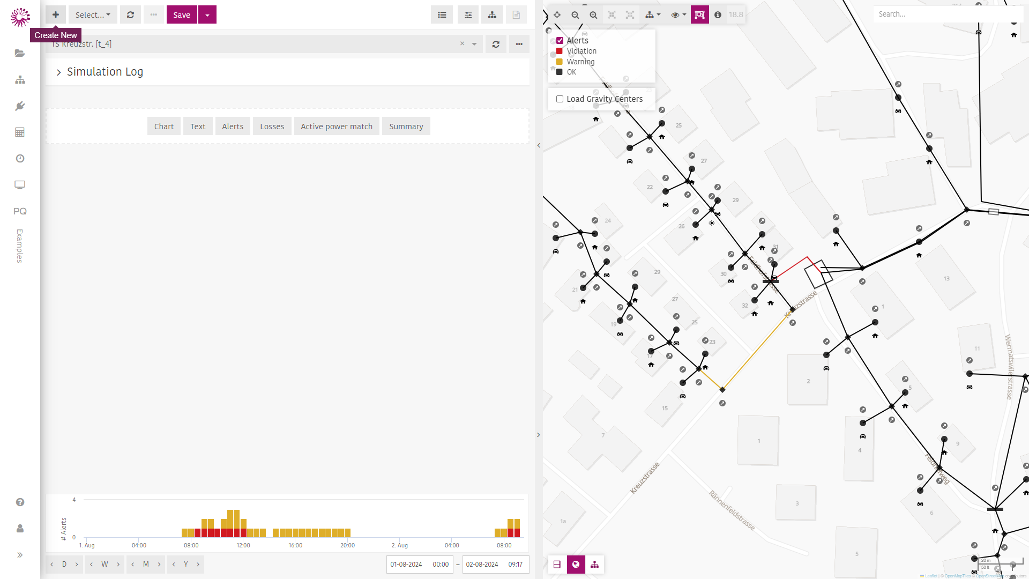Enable Load Gravity Centers checkbox
Viewport: 1029px width, 579px height.
click(560, 99)
